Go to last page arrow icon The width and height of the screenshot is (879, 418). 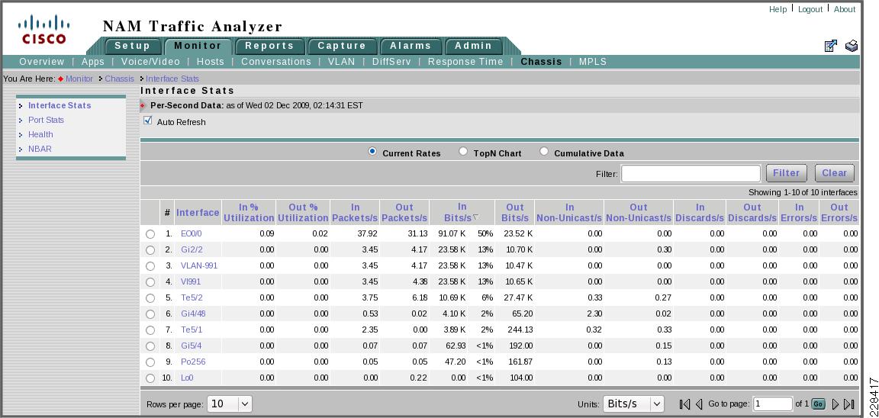[x=848, y=404]
